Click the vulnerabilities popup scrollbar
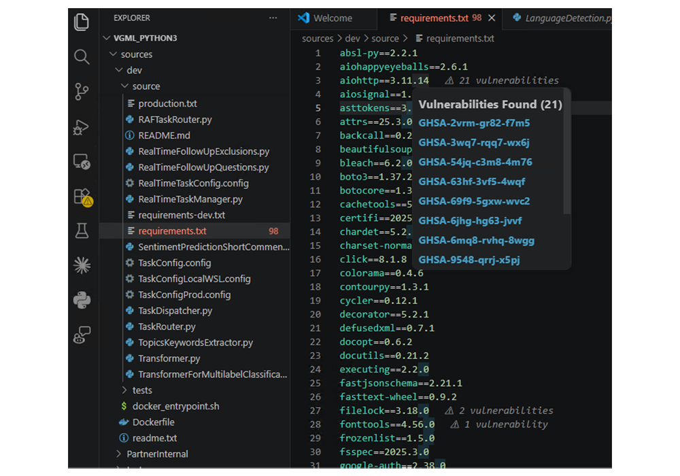The width and height of the screenshot is (680, 476). tap(567, 152)
